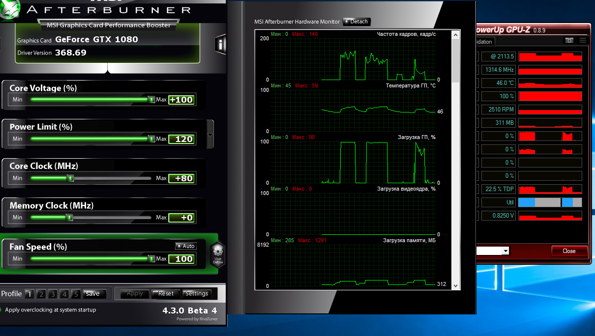The width and height of the screenshot is (595, 336).
Task: Open the Afterburner information 'i' panel
Action: click(221, 45)
